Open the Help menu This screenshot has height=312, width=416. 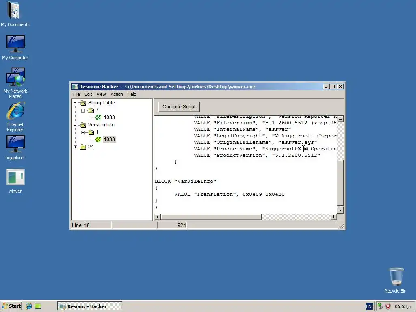tap(132, 94)
